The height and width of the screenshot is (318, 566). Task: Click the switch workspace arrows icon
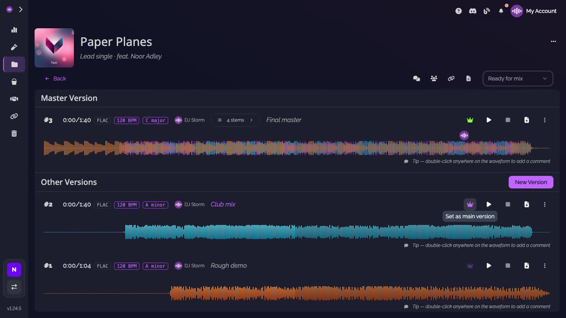[14, 287]
